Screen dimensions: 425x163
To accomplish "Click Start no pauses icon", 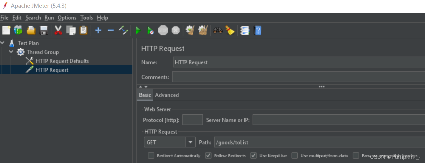I will (151, 30).
